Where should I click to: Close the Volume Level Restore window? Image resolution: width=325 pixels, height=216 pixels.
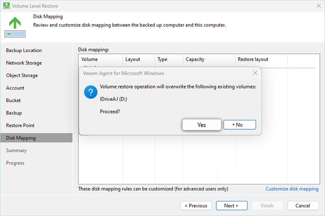(319, 6)
